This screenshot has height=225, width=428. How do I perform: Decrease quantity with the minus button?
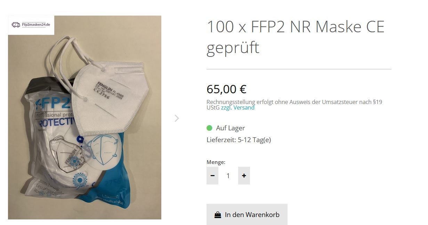[x=212, y=175]
